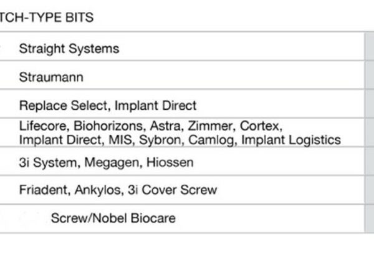Screen dimensions: 374x254
Task: Click gray cell right of Straight Systems
Action: pyautogui.click(x=369, y=48)
